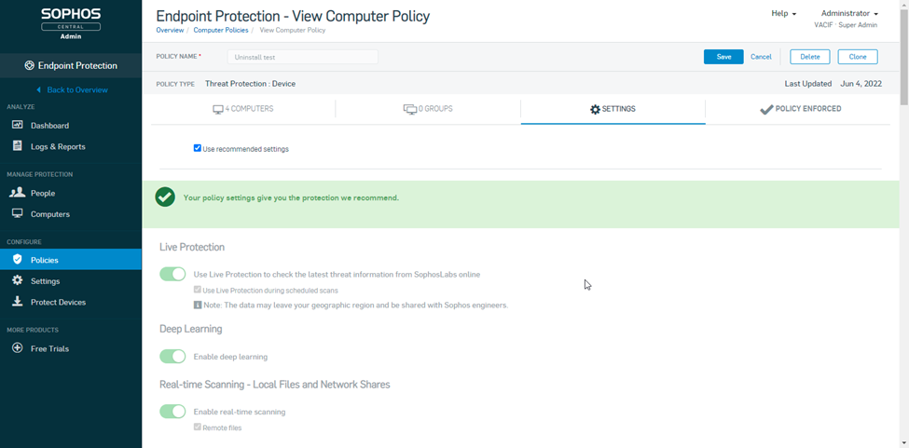909x448 pixels.
Task: Open the Administrator account dropdown
Action: 849,13
